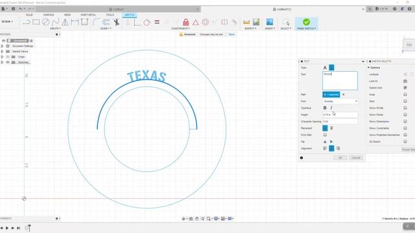415x233 pixels.
Task: Confirm the Text dialog with OK
Action: 340,158
